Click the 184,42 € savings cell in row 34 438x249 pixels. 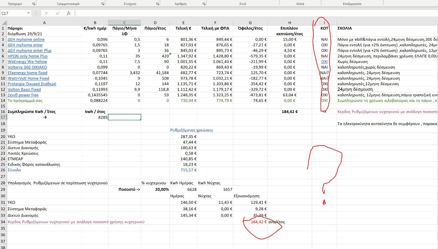coord(250,222)
